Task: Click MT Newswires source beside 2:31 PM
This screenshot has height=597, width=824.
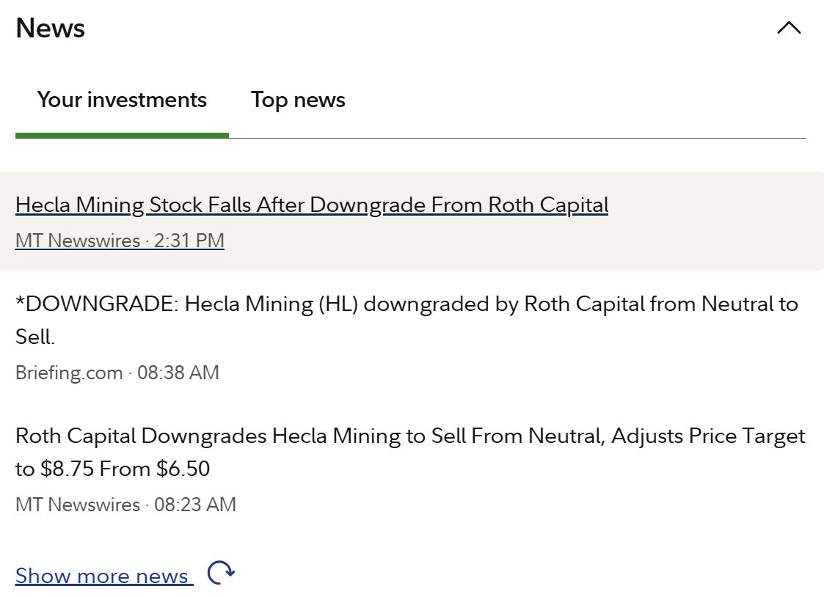Action: coord(77,241)
